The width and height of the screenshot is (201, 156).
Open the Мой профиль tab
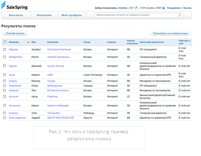(x=72, y=15)
